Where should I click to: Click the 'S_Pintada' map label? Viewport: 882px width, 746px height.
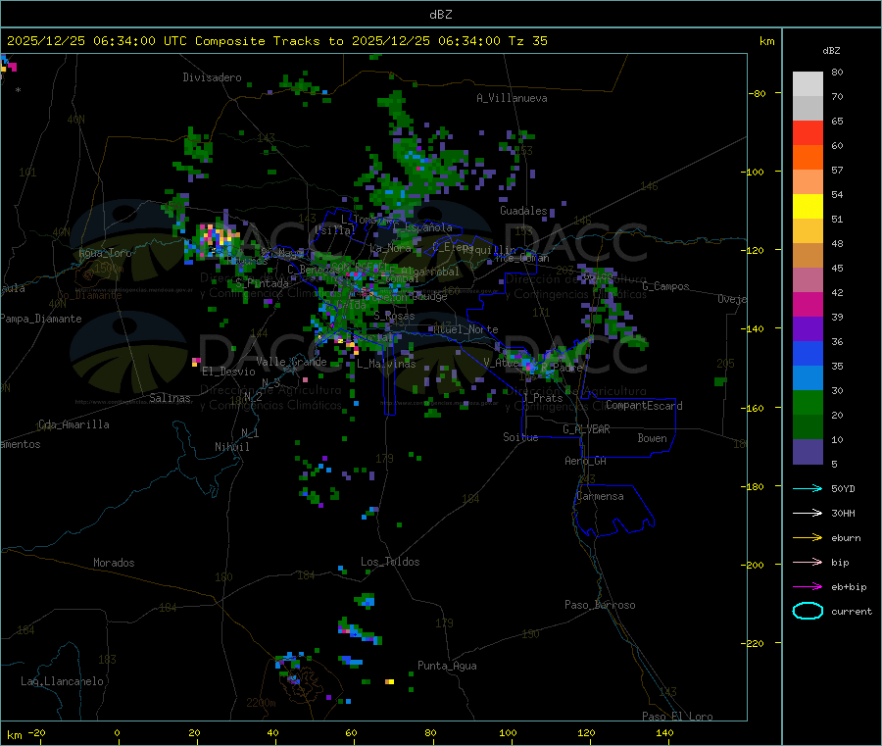[x=262, y=283]
